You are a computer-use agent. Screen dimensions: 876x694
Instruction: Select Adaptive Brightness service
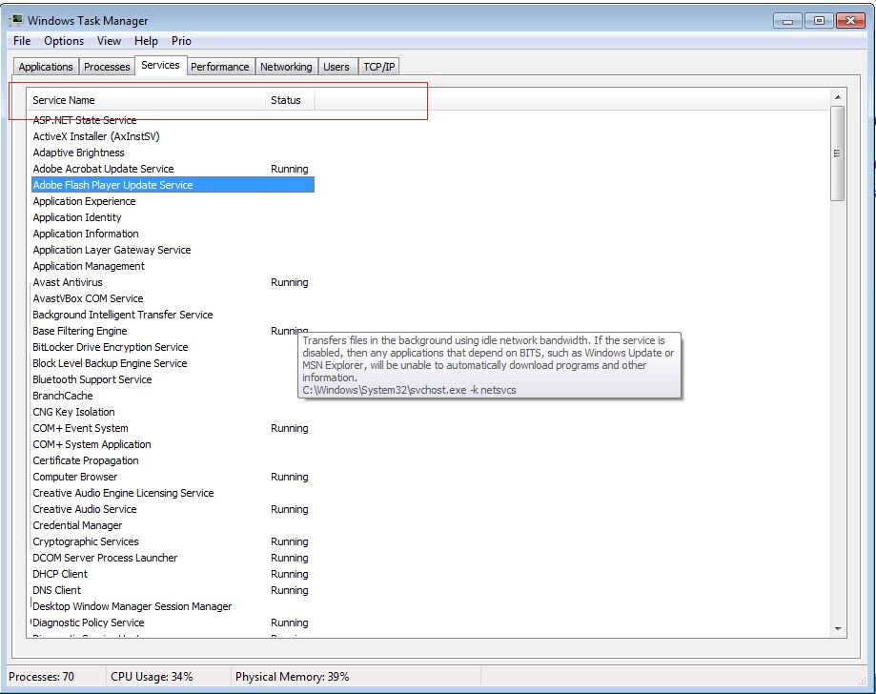click(x=173, y=153)
